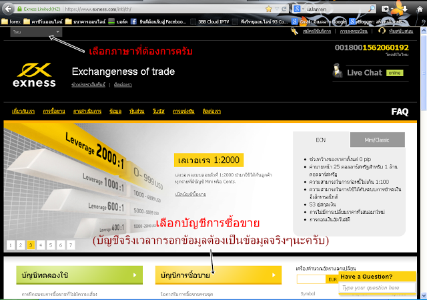Open the บอร์ด bookmark
427x300 pixels.
118,21
